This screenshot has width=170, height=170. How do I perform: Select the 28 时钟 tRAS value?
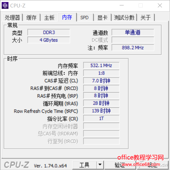coord(101,103)
